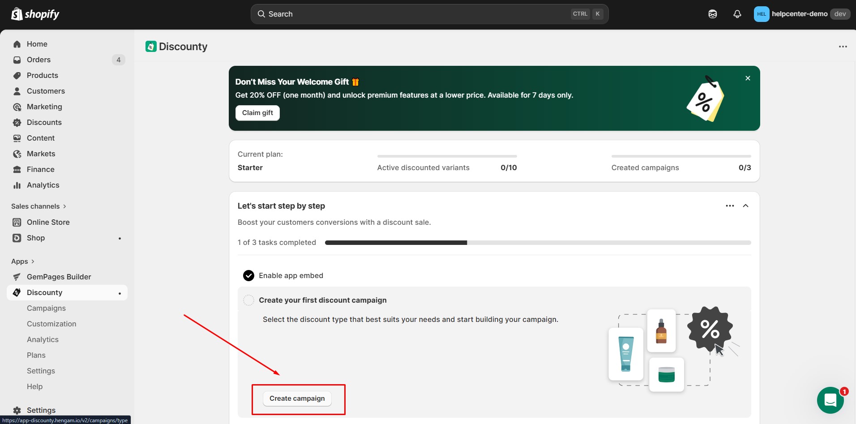Click the GemPages Builder app icon

point(17,277)
